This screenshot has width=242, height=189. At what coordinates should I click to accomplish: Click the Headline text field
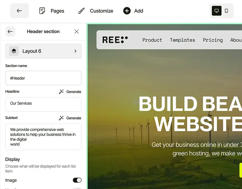point(43,104)
